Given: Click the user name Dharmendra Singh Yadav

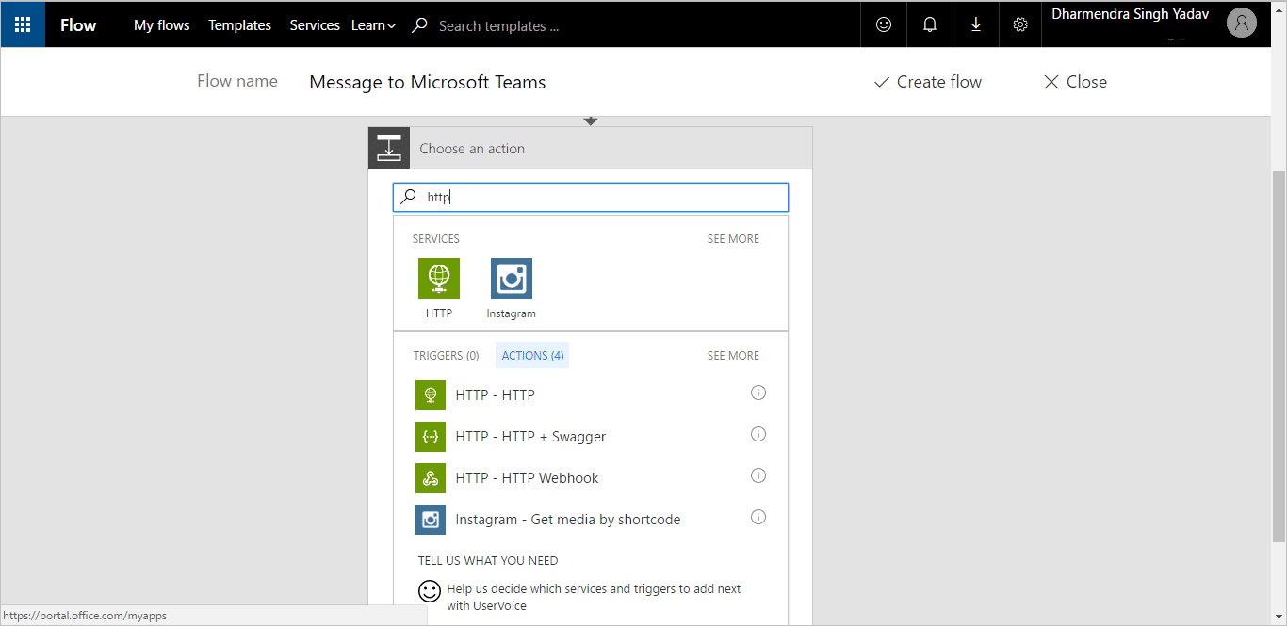Looking at the screenshot, I should (x=1131, y=15).
